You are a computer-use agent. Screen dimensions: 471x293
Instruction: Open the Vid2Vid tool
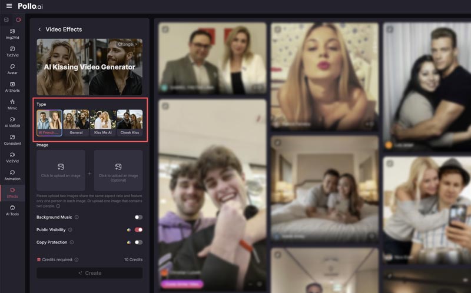coord(12,158)
